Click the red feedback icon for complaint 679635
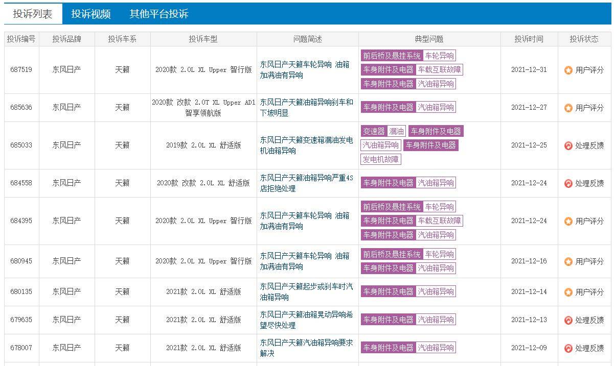The height and width of the screenshot is (366, 615). (568, 320)
